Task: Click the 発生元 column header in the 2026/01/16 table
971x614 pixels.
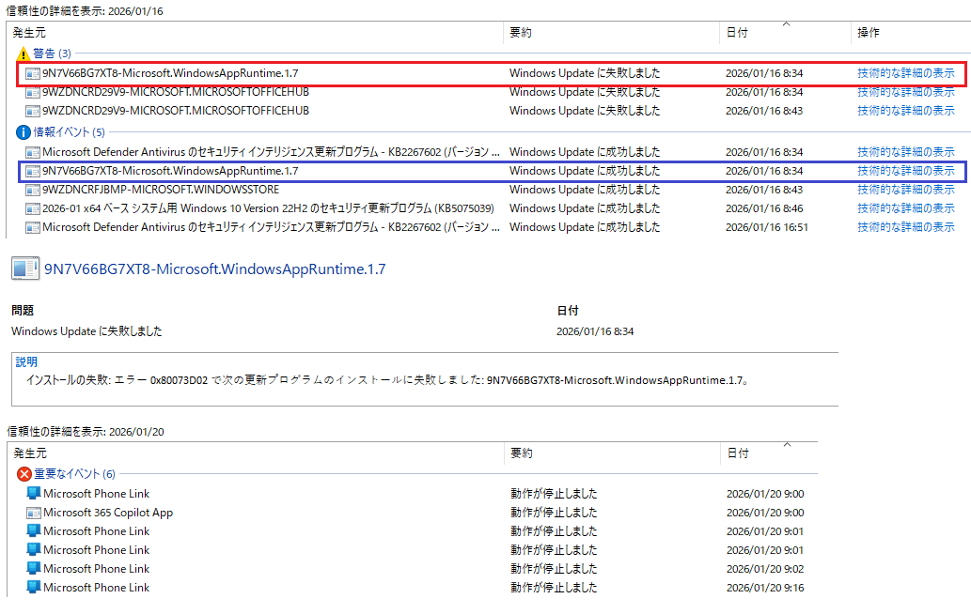Action: pyautogui.click(x=29, y=33)
